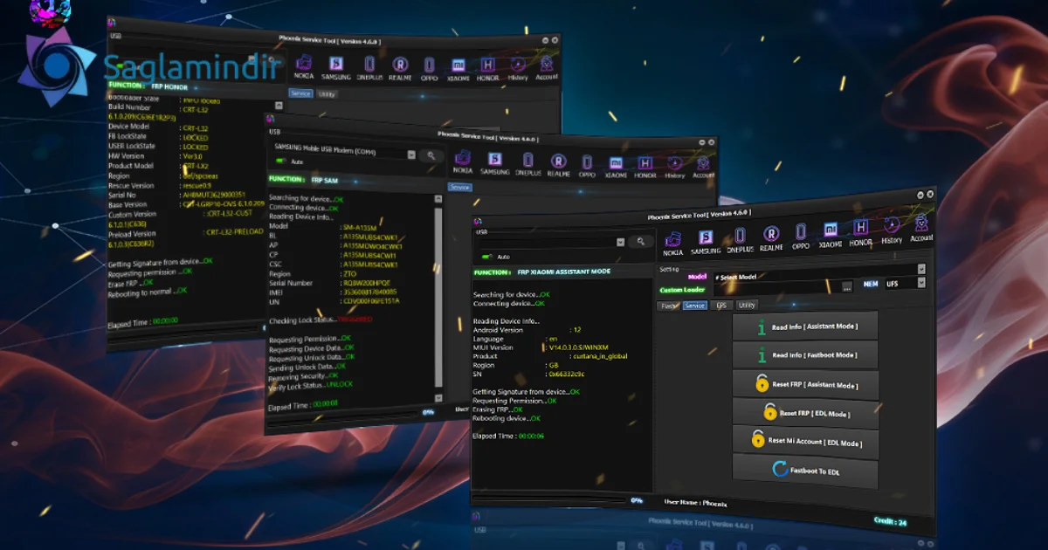Select OPPO brand in front Xiaomi window
Screen dimensions: 1048x550
point(801,238)
